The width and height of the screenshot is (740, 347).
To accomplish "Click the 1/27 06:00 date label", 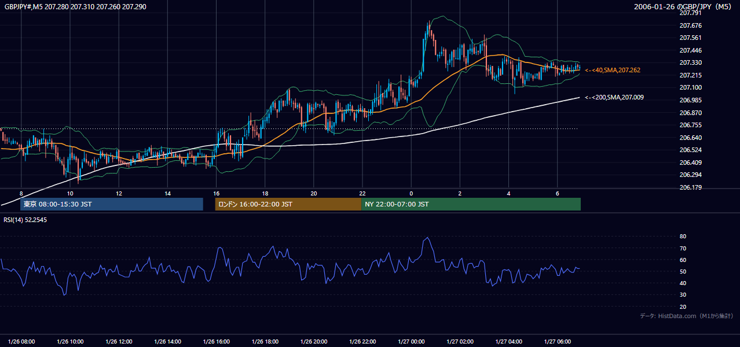I will [x=556, y=341].
